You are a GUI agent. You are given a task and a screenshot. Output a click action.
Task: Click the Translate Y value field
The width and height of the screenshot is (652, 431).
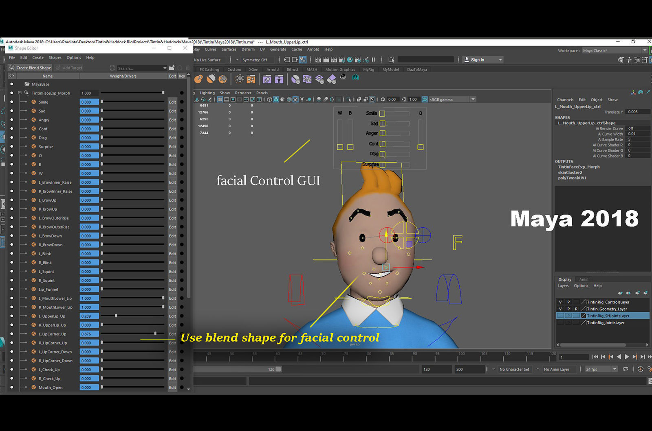[x=638, y=112]
